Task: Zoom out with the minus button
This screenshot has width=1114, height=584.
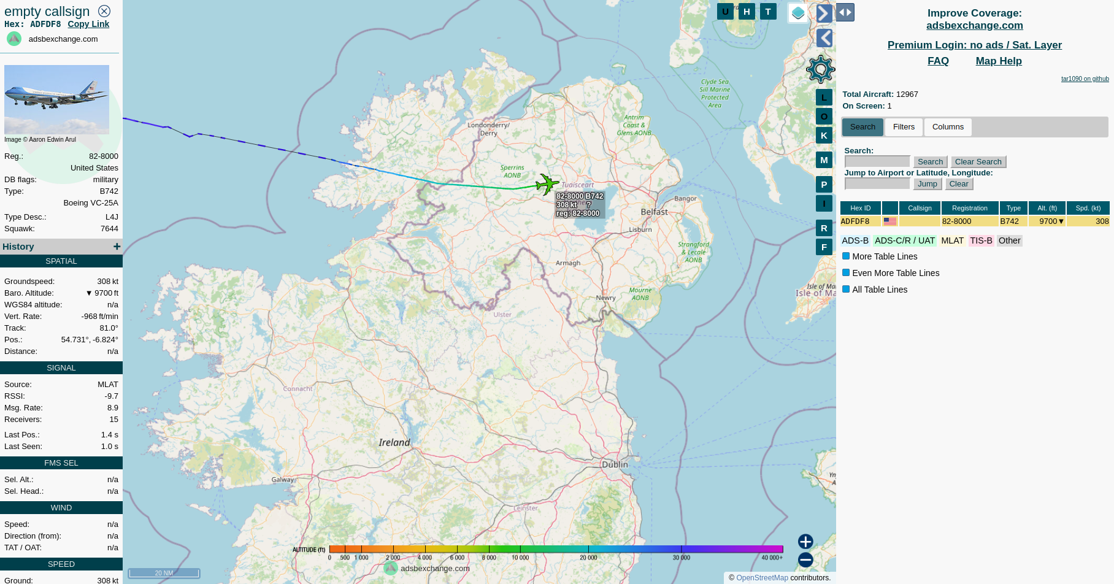Action: pyautogui.click(x=805, y=559)
